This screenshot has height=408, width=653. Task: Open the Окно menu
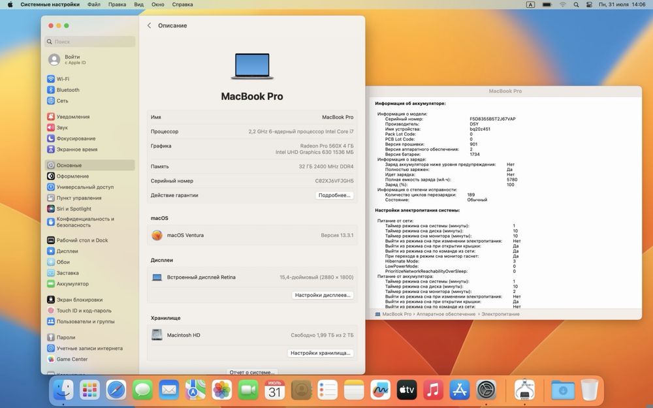158,5
